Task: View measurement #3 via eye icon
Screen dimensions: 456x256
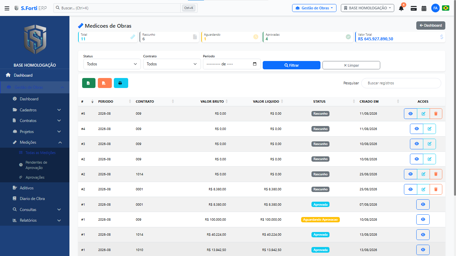Action: click(417, 144)
